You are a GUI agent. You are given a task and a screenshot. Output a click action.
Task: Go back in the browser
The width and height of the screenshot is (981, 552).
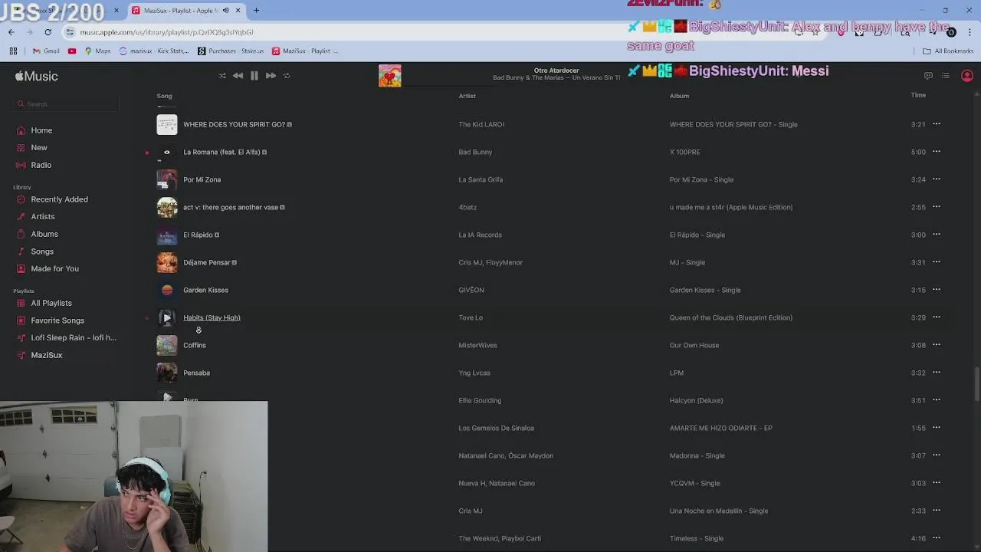coord(11,32)
